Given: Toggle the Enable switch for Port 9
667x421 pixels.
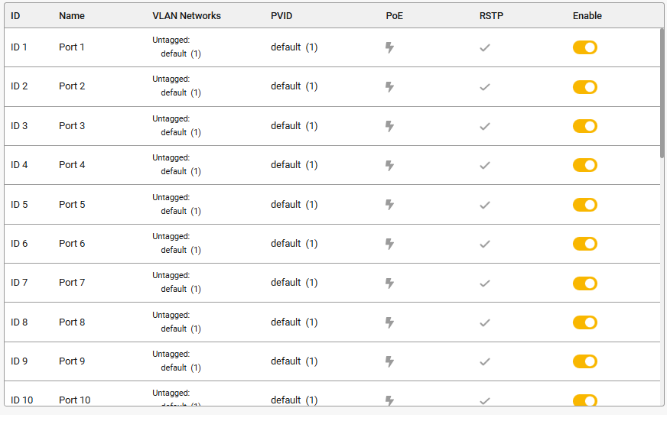Looking at the screenshot, I should (585, 361).
